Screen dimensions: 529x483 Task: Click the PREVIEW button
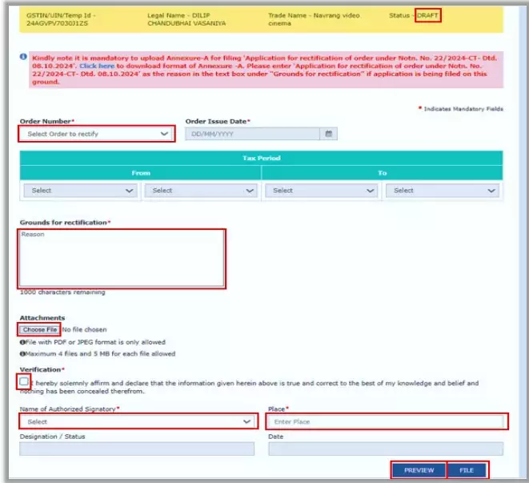(x=419, y=470)
